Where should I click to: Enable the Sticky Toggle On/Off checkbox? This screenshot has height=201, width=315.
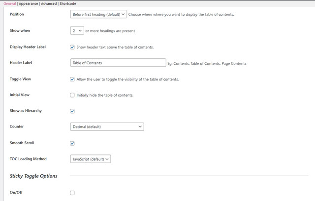(72, 193)
